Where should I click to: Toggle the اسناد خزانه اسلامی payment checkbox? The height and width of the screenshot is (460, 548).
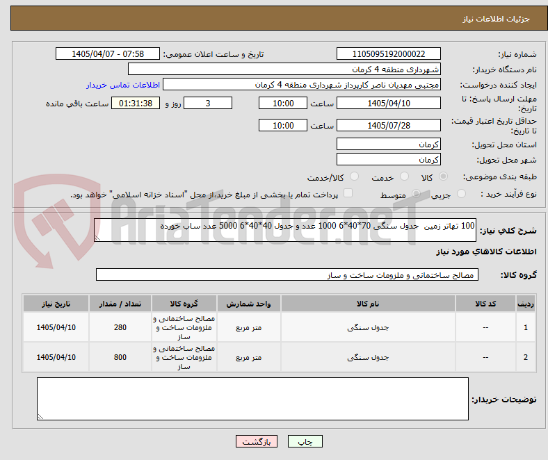pos(348,193)
